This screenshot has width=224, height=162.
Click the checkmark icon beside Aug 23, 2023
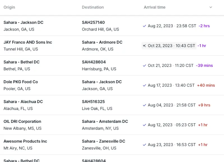(144, 145)
